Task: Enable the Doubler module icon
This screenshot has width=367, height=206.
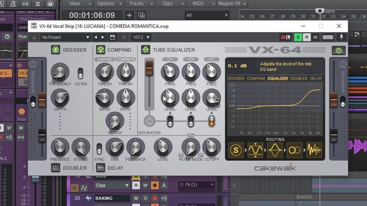Action: tap(56, 168)
